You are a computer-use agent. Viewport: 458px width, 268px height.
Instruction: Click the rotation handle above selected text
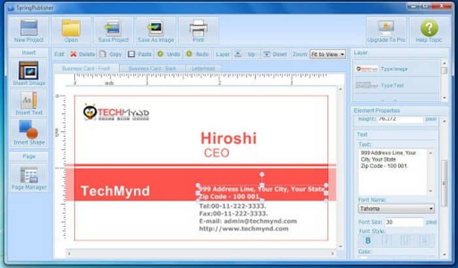(262, 175)
